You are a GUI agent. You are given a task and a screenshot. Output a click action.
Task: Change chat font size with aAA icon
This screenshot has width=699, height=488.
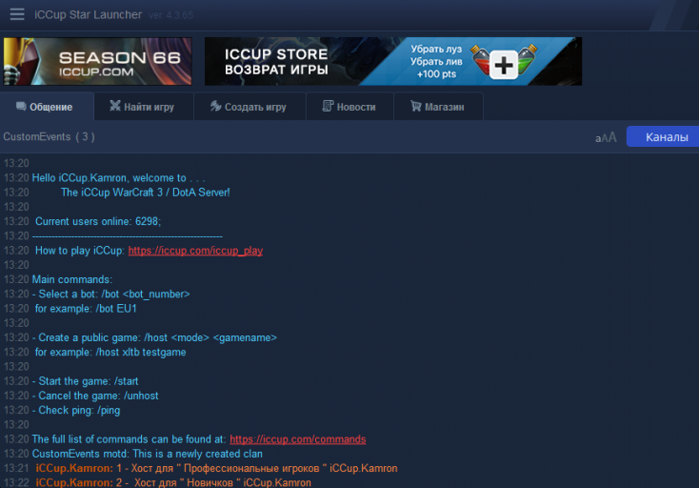[606, 137]
